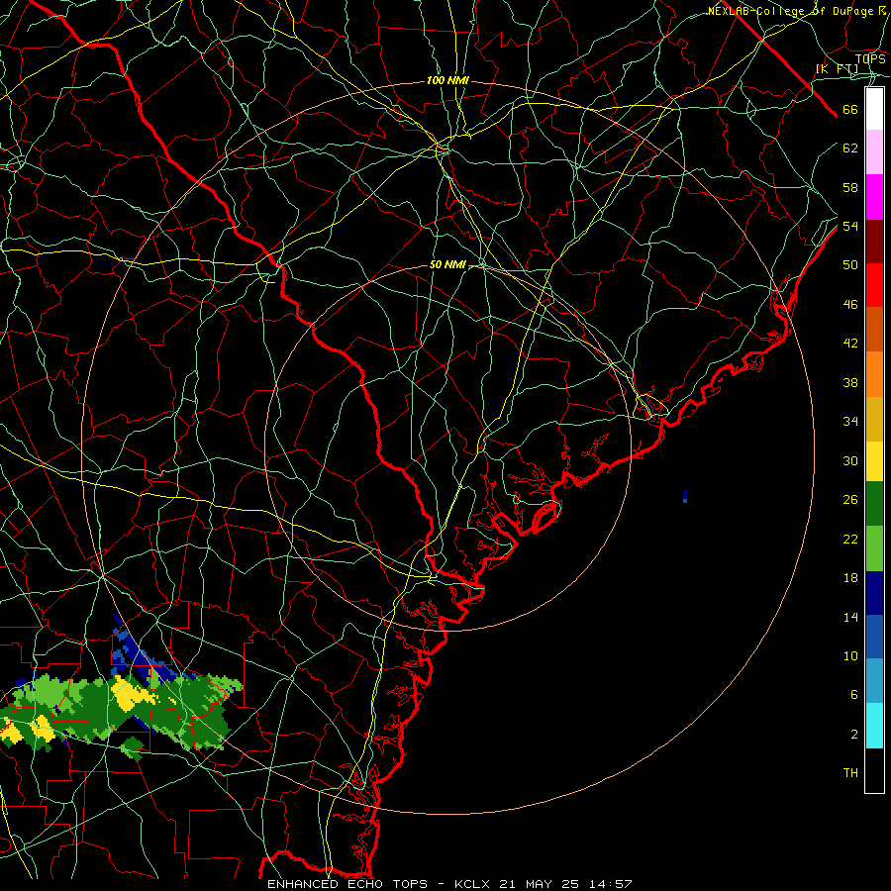Click the "50 NMI" range ring label
This screenshot has height=891, width=891.
447,264
